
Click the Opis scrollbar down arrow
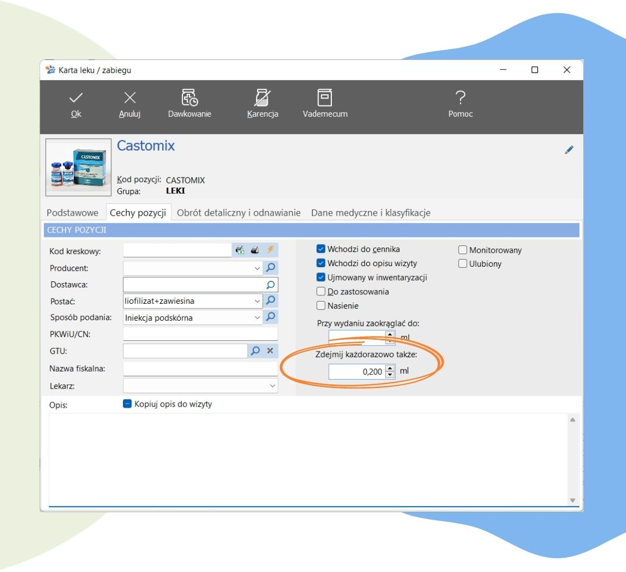(x=572, y=500)
